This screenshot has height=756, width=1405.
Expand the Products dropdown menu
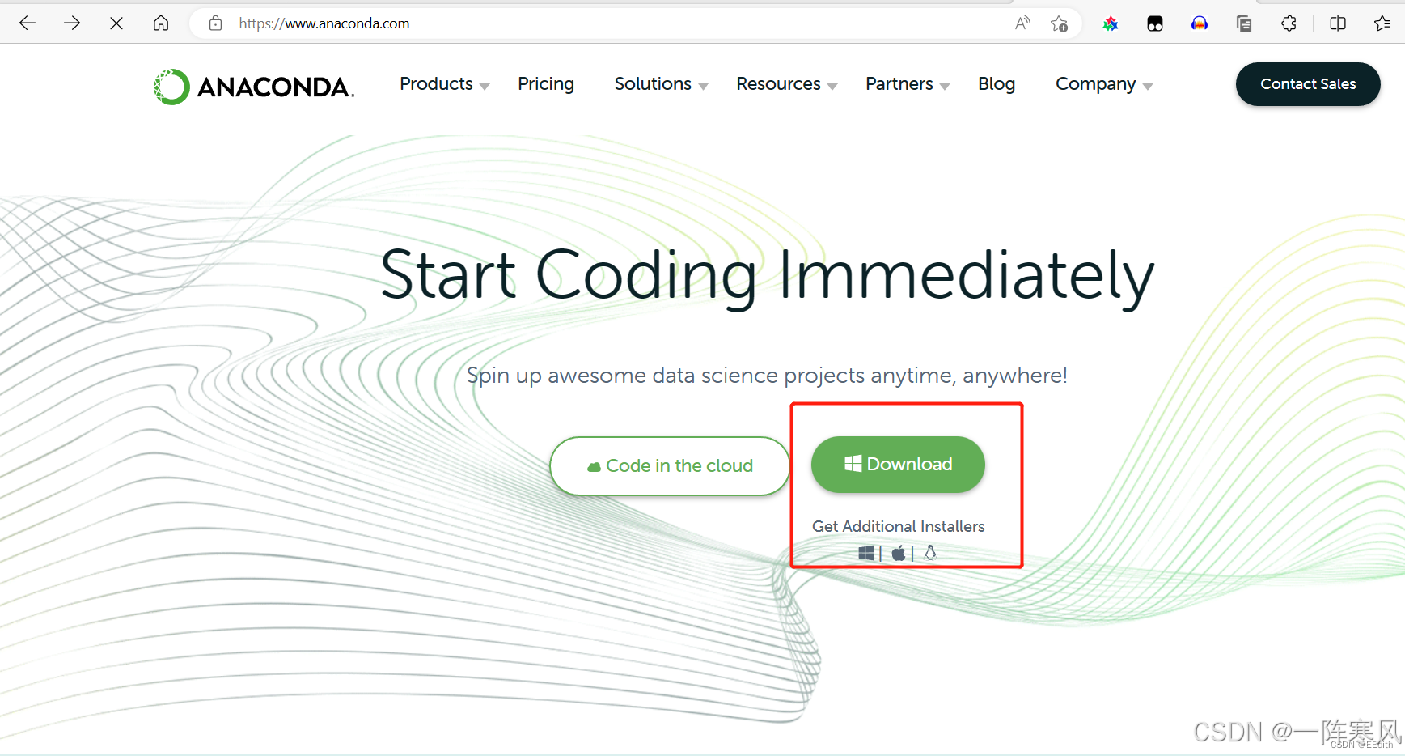444,84
